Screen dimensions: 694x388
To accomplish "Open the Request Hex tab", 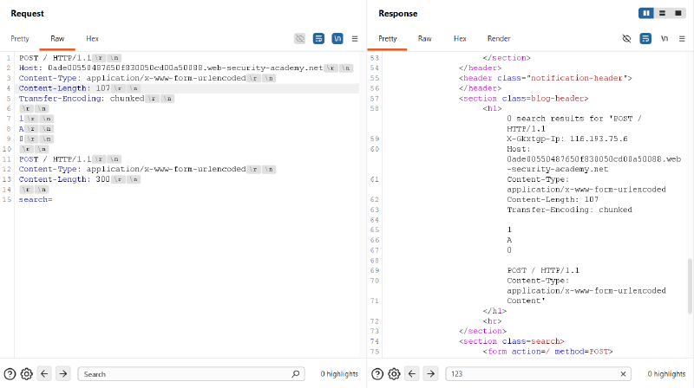I will coord(92,39).
